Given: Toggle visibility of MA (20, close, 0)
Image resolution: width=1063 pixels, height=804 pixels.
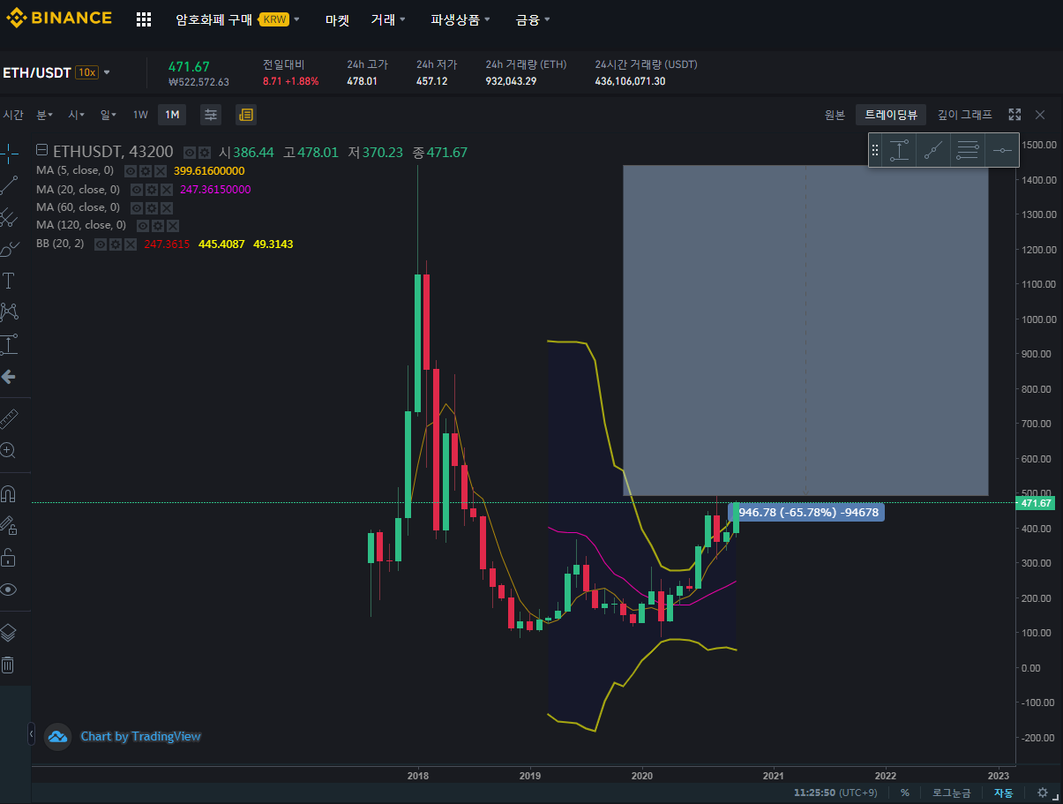Looking at the screenshot, I should pos(137,190).
